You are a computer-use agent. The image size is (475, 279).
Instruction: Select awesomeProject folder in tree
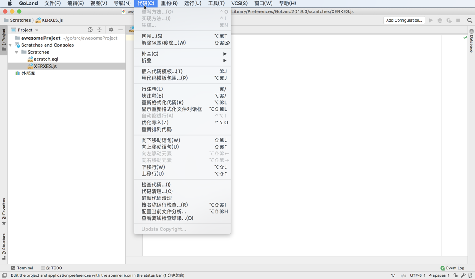pos(41,38)
